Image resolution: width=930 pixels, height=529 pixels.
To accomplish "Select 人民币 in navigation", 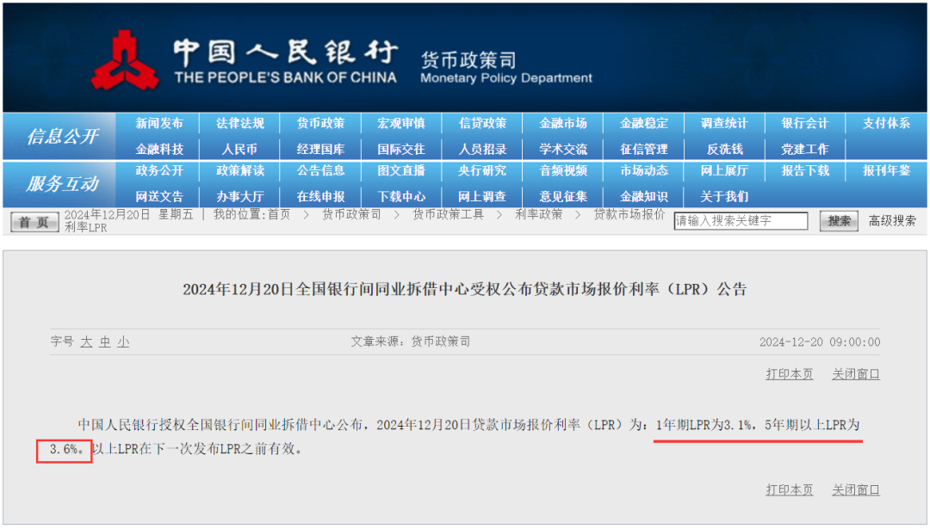I will click(x=239, y=150).
